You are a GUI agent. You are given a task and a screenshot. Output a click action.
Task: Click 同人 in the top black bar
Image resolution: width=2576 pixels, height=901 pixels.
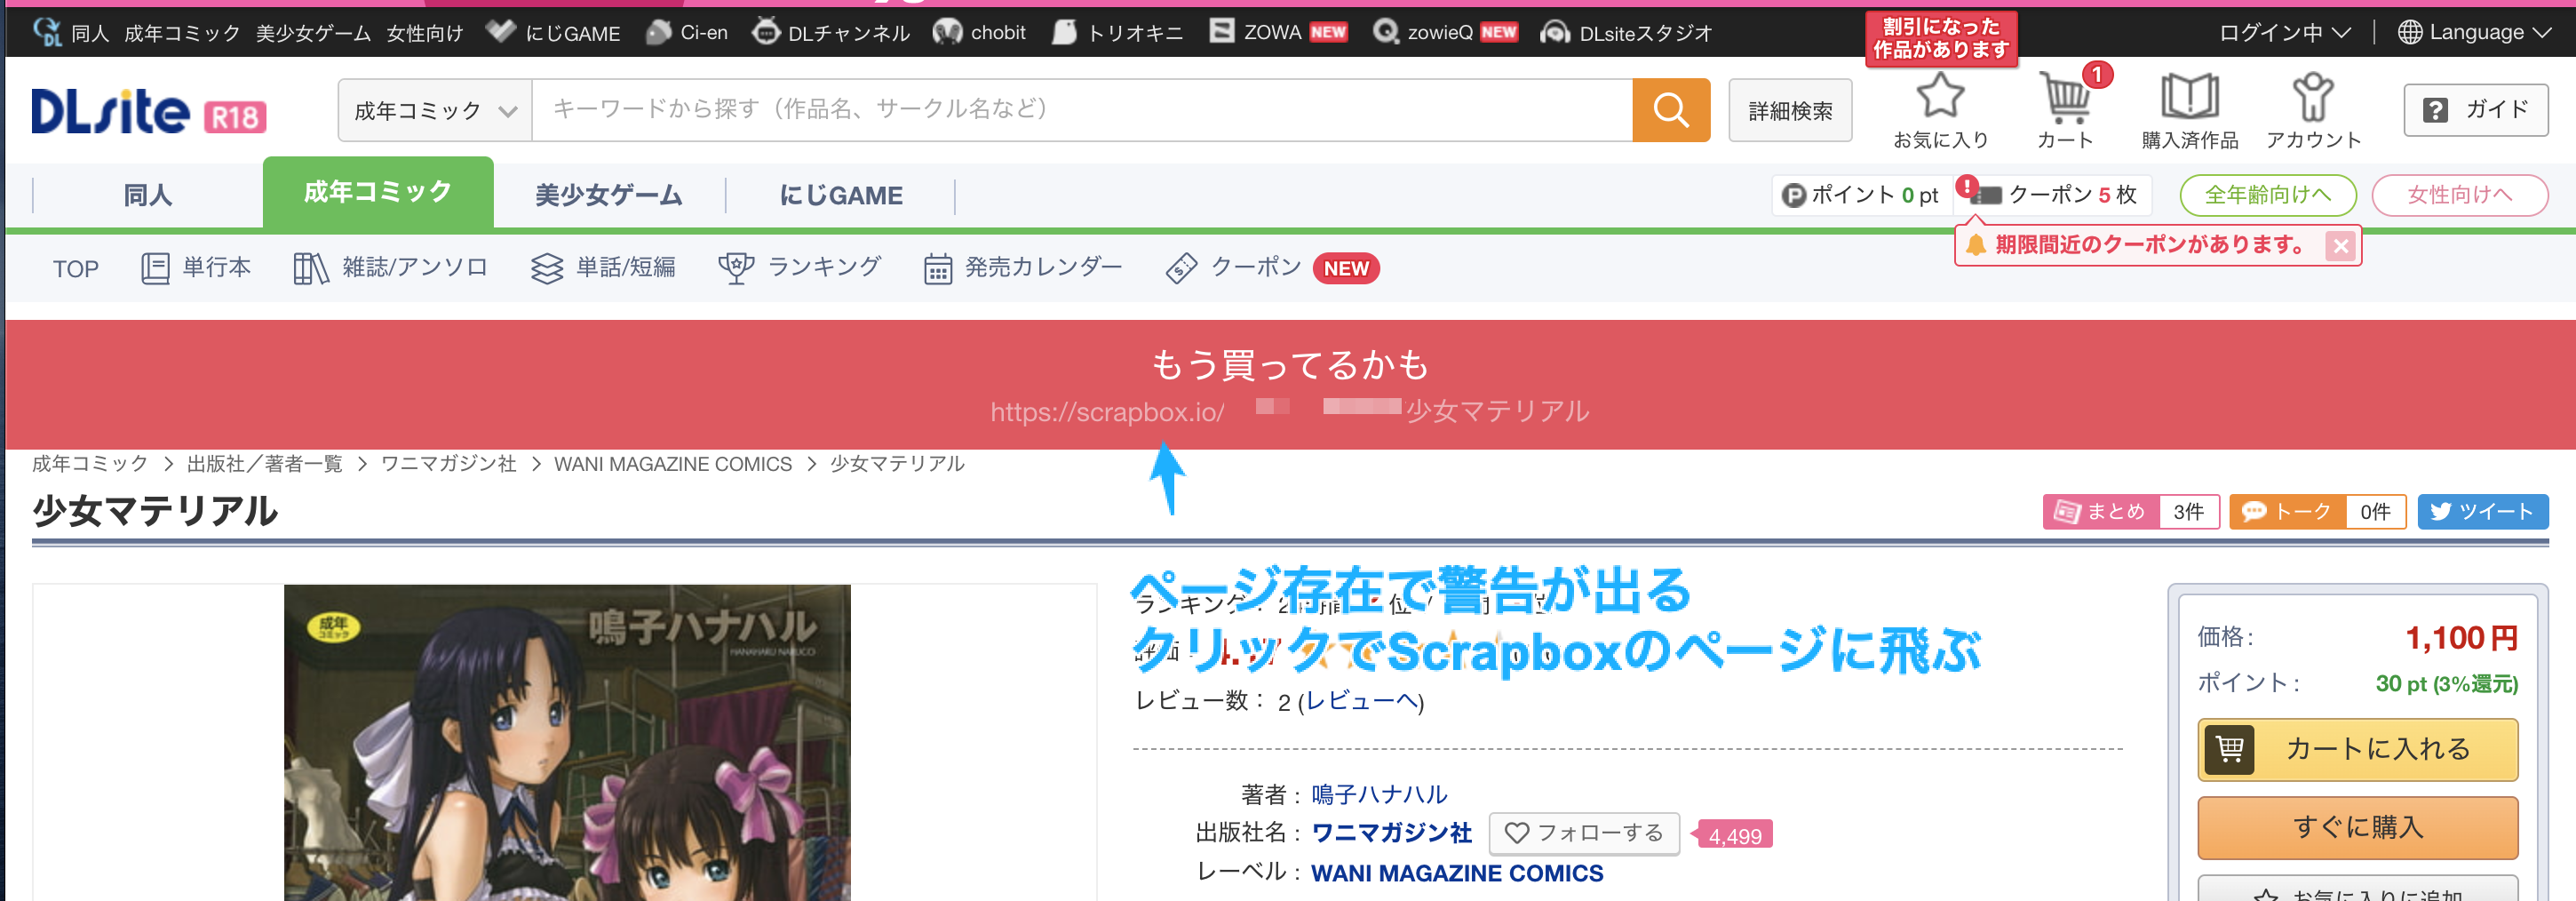(x=90, y=33)
